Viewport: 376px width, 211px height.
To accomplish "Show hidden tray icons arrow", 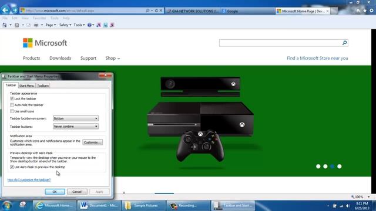I will pos(328,206).
